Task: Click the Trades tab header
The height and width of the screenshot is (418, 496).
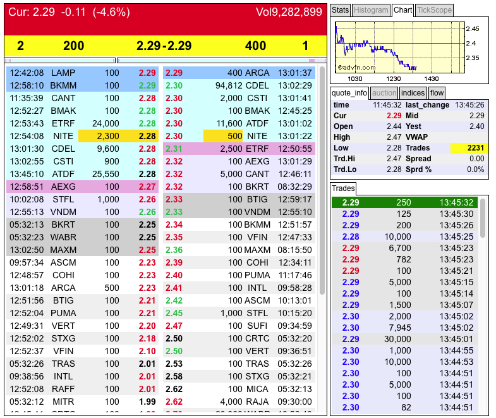Action: (343, 188)
